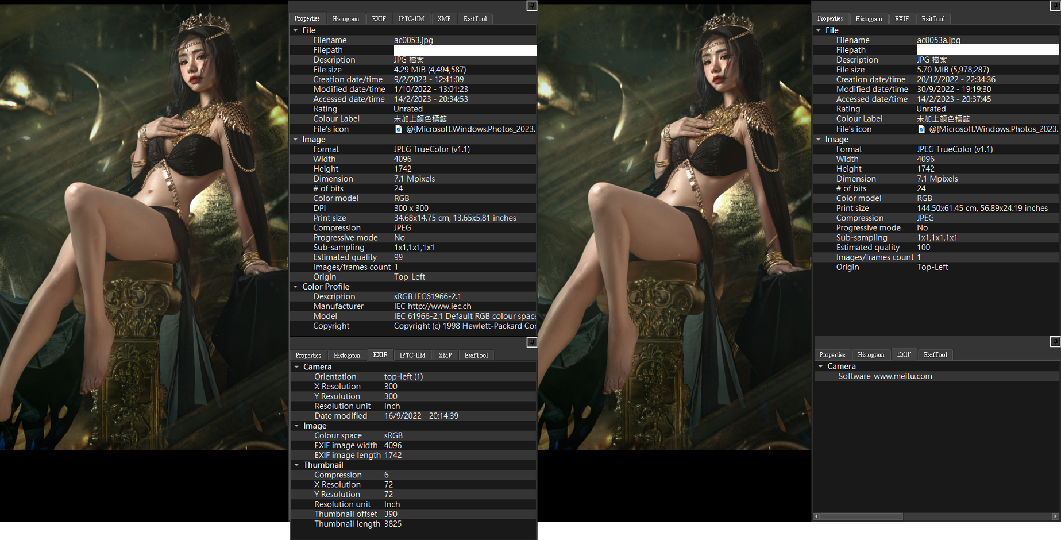
Task: Open Histogram tab above ac0053a.jpg
Action: (869, 19)
